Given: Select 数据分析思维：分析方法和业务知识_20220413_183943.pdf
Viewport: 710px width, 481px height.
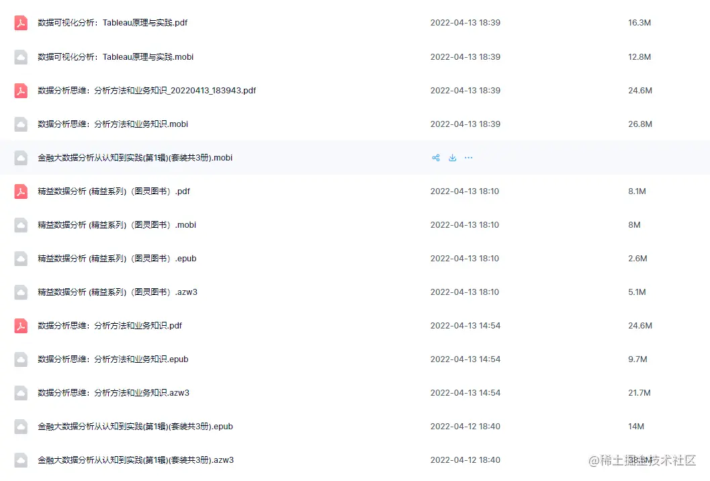Looking at the screenshot, I should pos(146,91).
